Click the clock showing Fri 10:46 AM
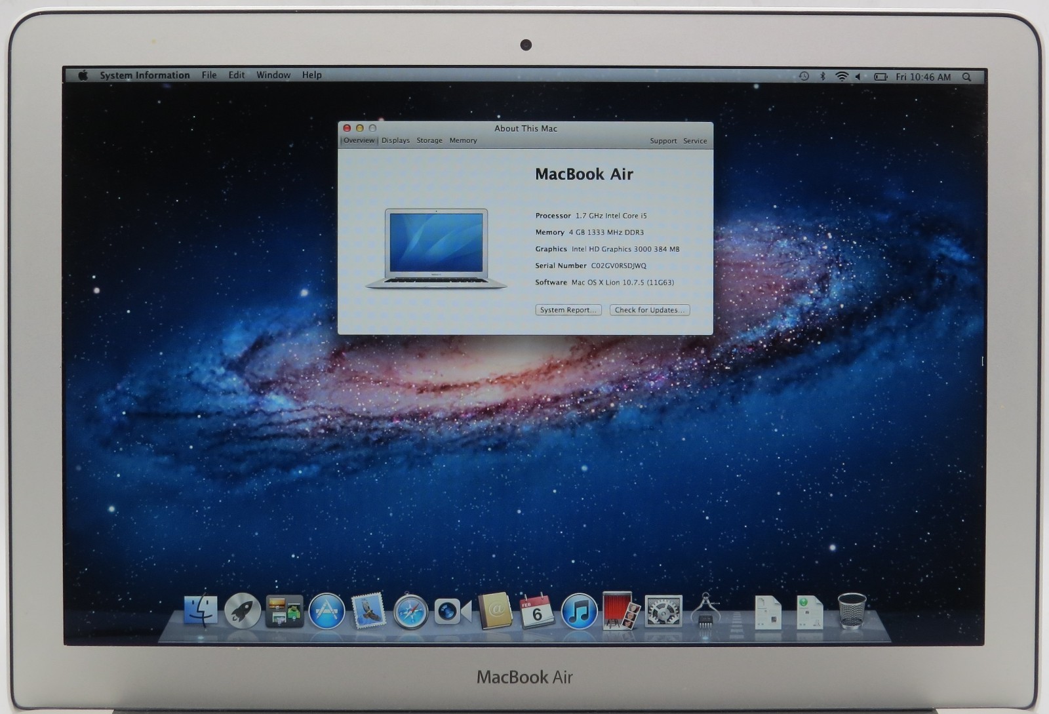 [x=923, y=77]
